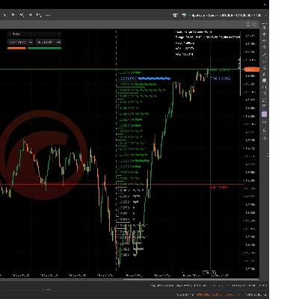The width and height of the screenshot is (299, 299).
Task: Click the orange highlighted text in status bar
Action: click(215, 295)
